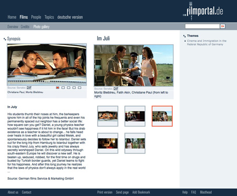Open the Contact footer link

26,192
